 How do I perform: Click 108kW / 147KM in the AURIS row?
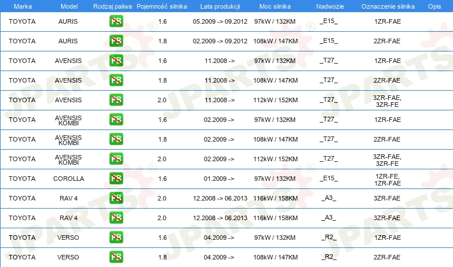coord(276,41)
